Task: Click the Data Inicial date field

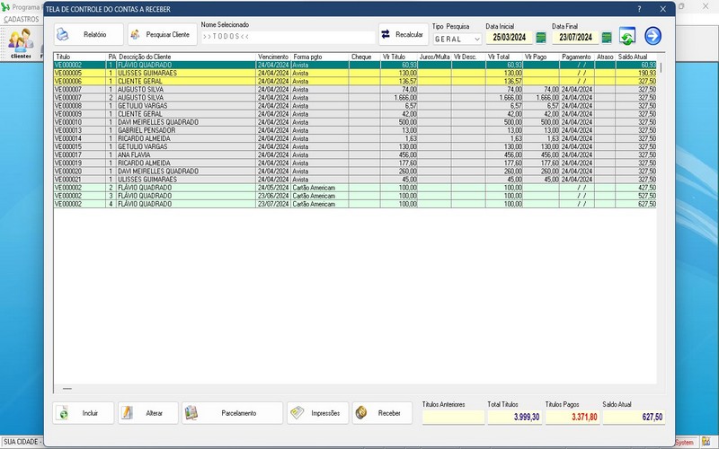Action: pyautogui.click(x=509, y=38)
